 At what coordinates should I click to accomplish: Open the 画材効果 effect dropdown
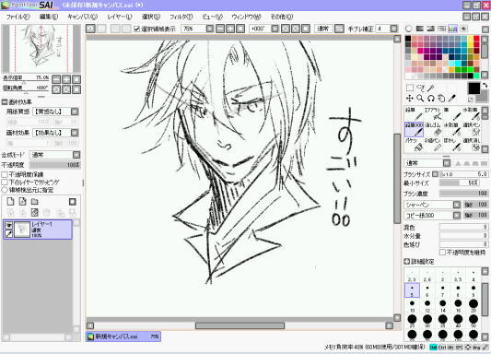point(75,133)
